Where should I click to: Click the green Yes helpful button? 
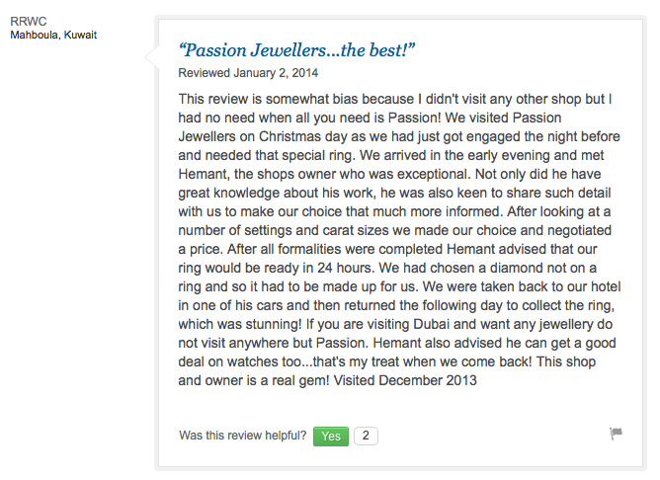(331, 436)
